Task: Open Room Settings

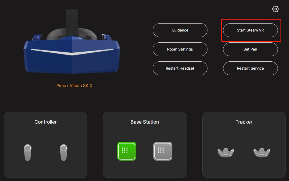Action: click(x=180, y=49)
